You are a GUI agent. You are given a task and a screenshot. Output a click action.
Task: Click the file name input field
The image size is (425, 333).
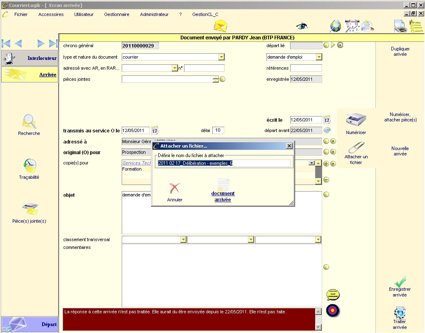224,163
